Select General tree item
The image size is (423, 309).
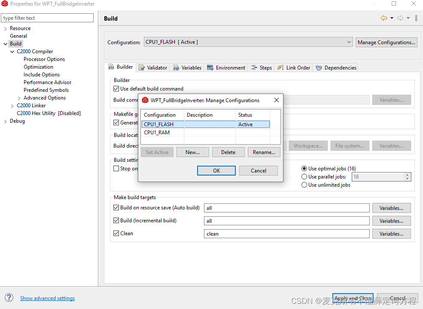pos(18,36)
